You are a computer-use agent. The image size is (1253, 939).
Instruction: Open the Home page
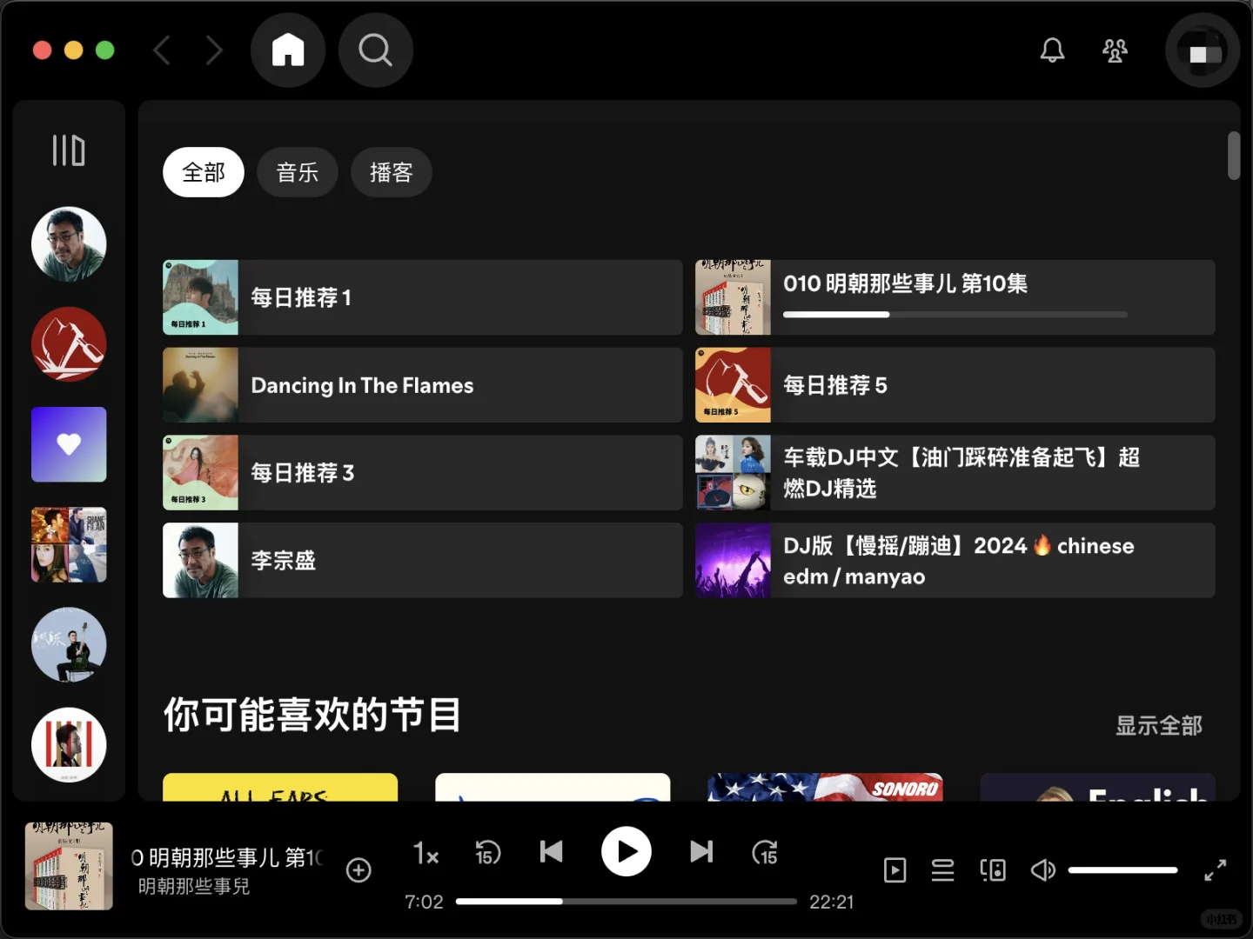click(288, 50)
